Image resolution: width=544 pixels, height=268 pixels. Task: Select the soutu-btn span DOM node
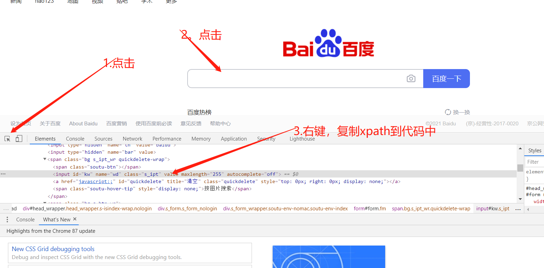pyautogui.click(x=97, y=167)
